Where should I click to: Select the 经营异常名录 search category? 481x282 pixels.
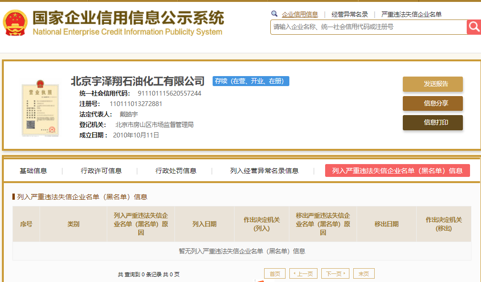coord(350,14)
